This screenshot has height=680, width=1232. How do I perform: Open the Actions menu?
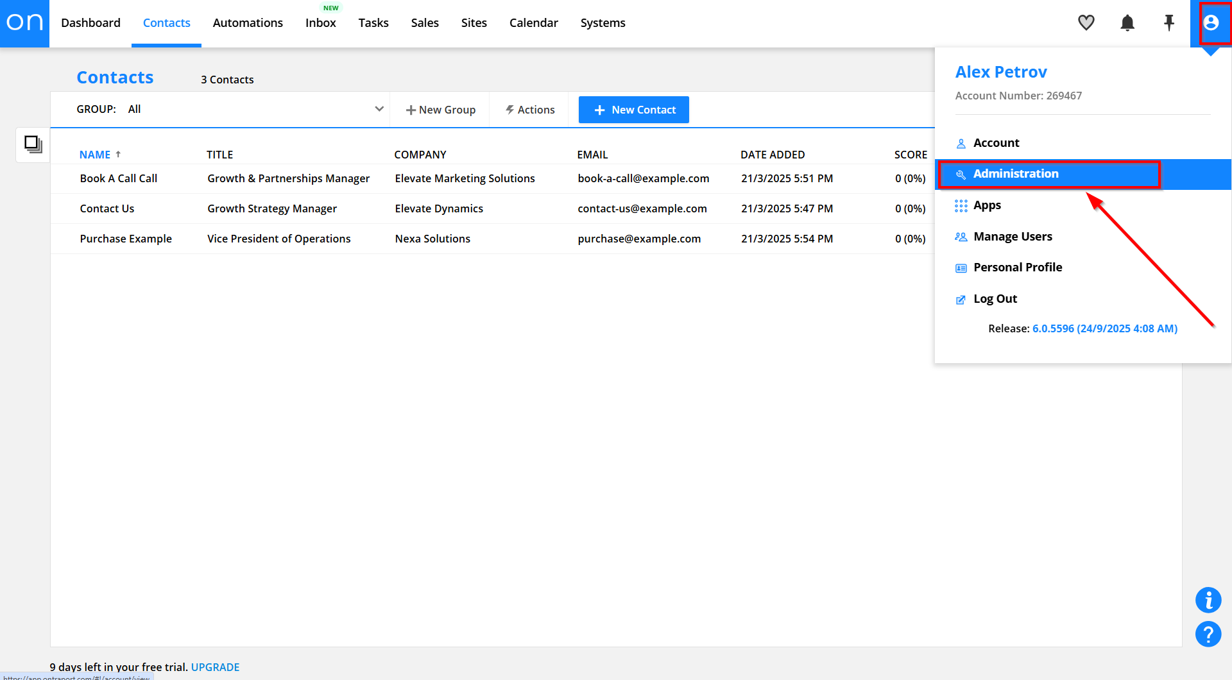[530, 110]
